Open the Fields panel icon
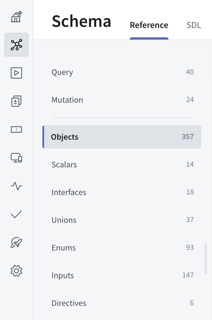Image resolution: width=212 pixels, height=320 pixels. point(16,129)
